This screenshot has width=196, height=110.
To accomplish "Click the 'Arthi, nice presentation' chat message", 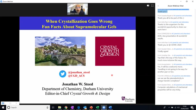I will [x=172, y=37].
